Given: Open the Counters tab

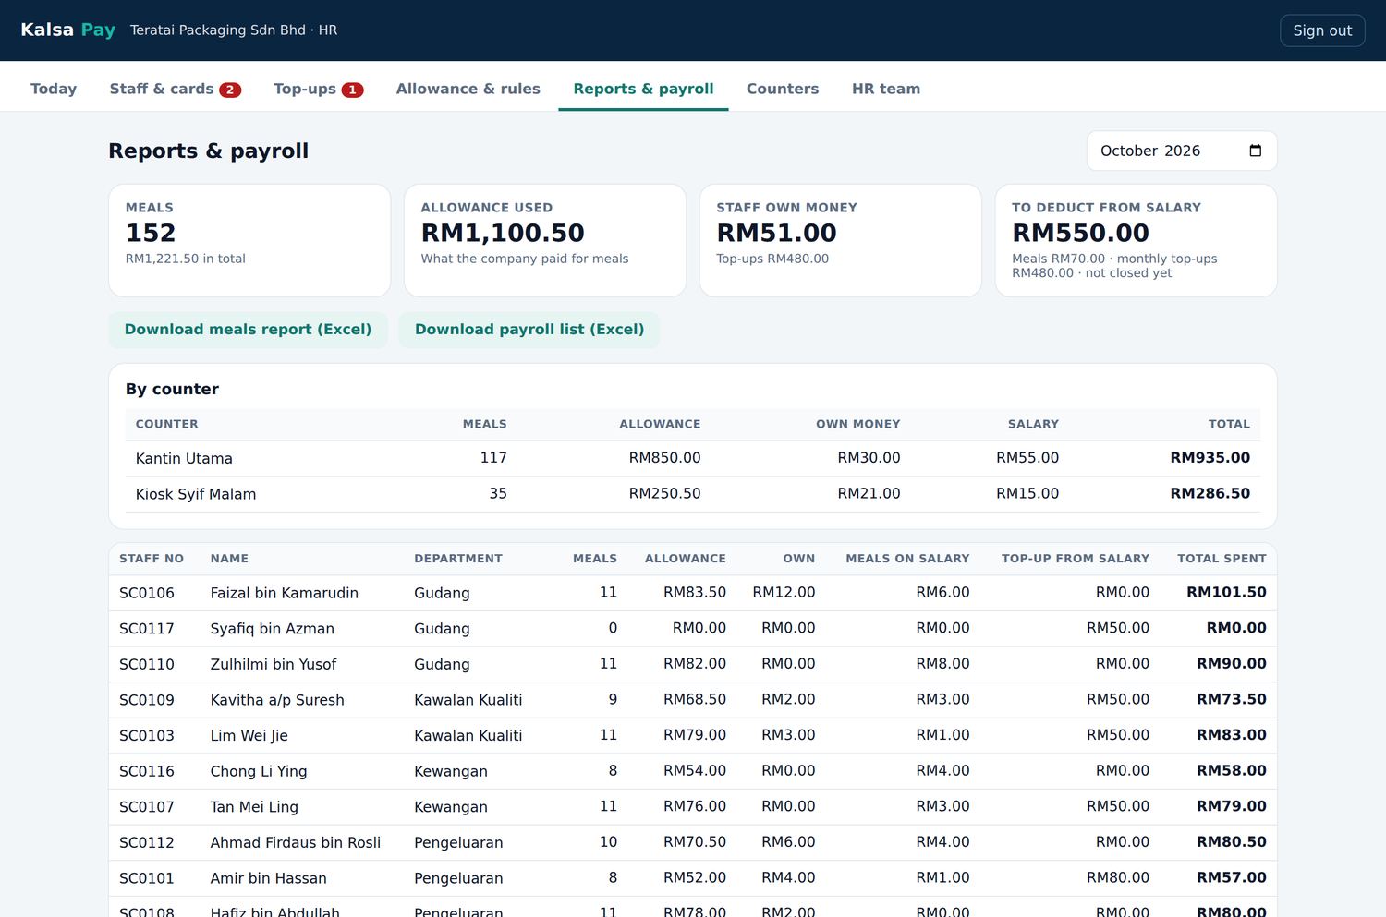Looking at the screenshot, I should (x=783, y=89).
